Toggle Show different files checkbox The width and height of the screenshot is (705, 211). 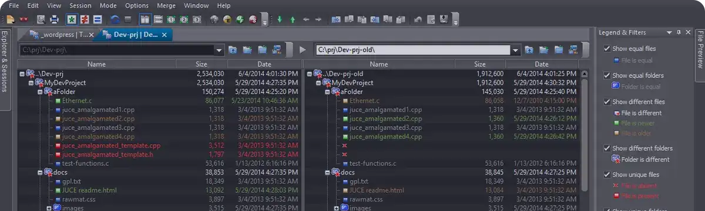pyautogui.click(x=607, y=101)
